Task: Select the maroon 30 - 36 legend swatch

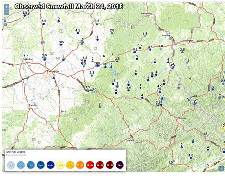Action: 110,165
